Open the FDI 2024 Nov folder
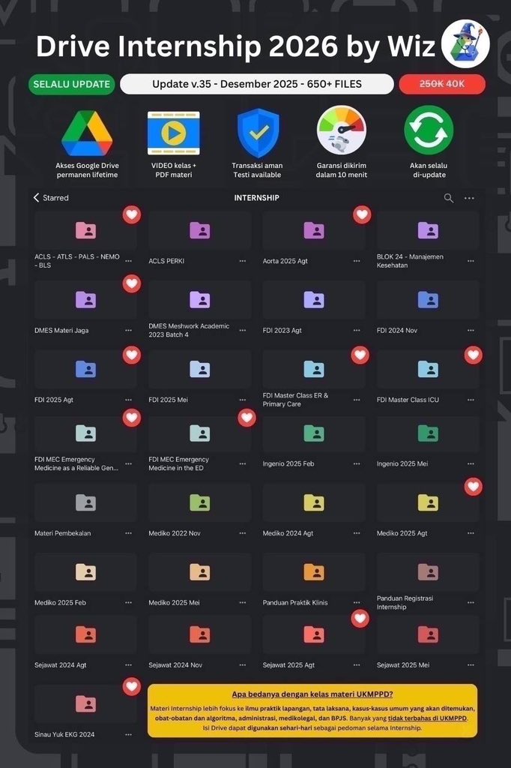 pyautogui.click(x=428, y=308)
